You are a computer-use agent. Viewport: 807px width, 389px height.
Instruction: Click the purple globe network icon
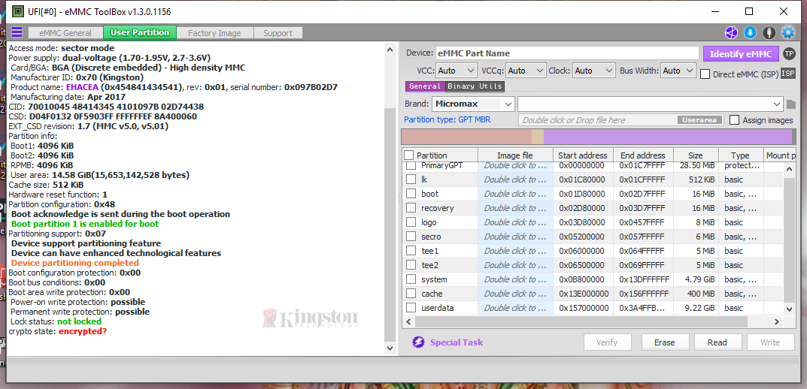coord(731,32)
